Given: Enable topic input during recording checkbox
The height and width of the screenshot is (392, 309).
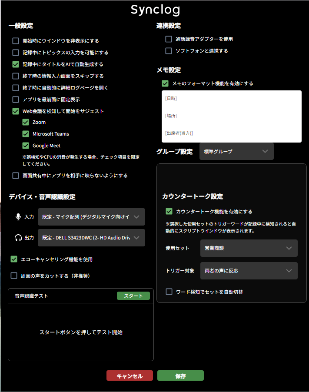Looking at the screenshot, I should (x=16, y=53).
